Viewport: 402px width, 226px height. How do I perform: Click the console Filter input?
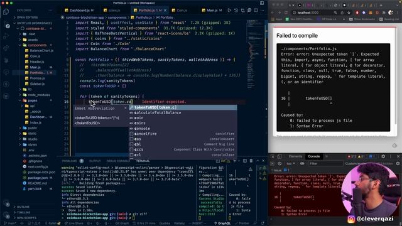[325, 163]
